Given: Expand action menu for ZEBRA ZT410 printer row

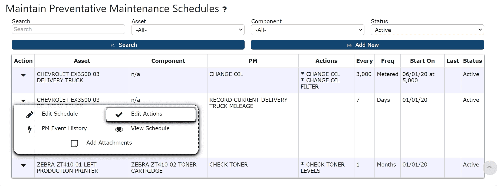Looking at the screenshot, I should coord(23,165).
